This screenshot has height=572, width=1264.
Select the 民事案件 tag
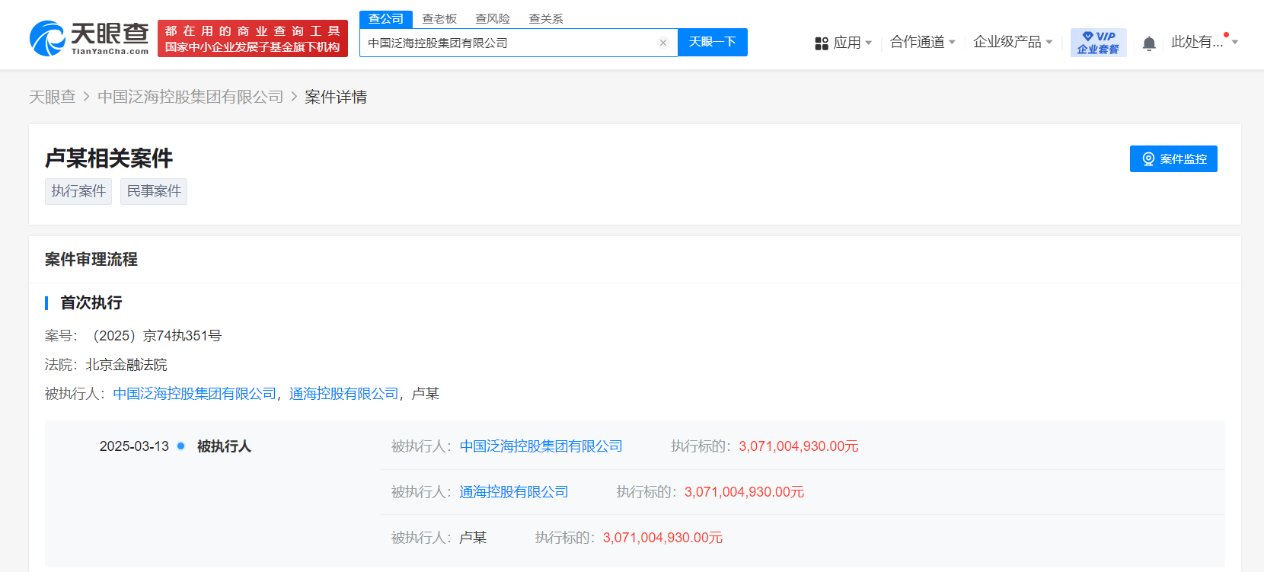[x=154, y=191]
